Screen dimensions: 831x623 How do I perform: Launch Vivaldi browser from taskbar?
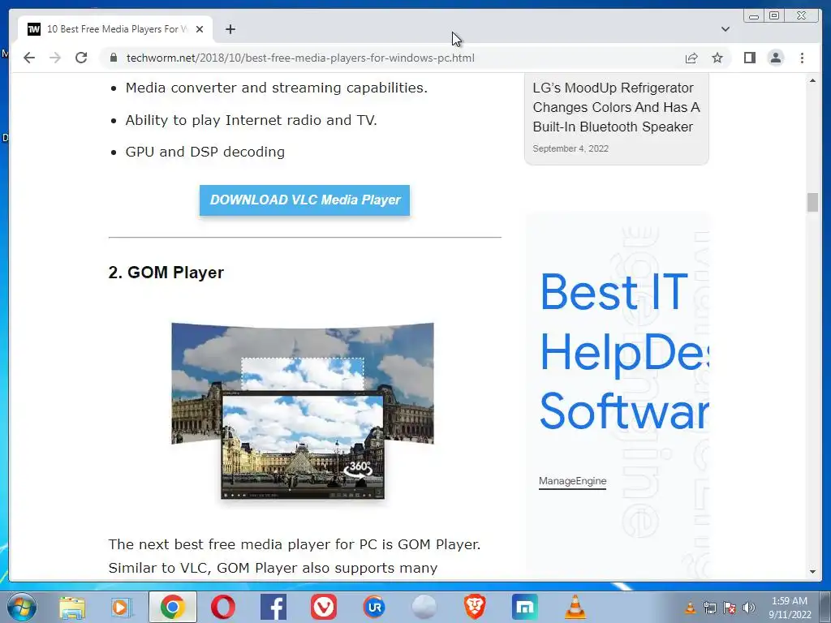tap(324, 607)
